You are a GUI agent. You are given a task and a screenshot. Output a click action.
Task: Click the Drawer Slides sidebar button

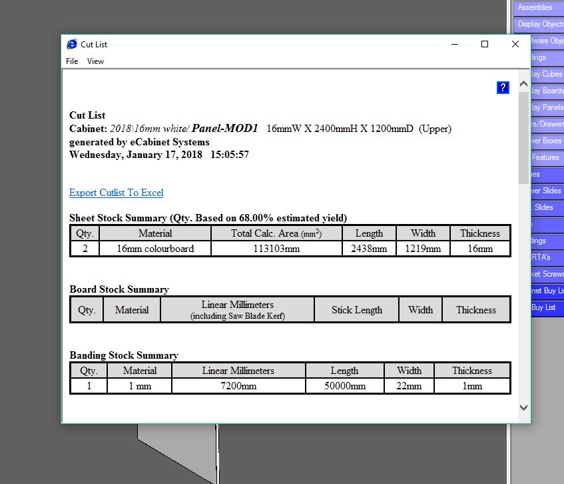tap(547, 191)
